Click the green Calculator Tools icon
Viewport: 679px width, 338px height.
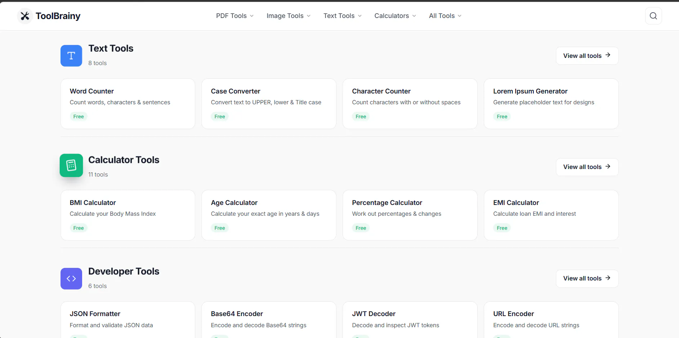[x=71, y=165]
